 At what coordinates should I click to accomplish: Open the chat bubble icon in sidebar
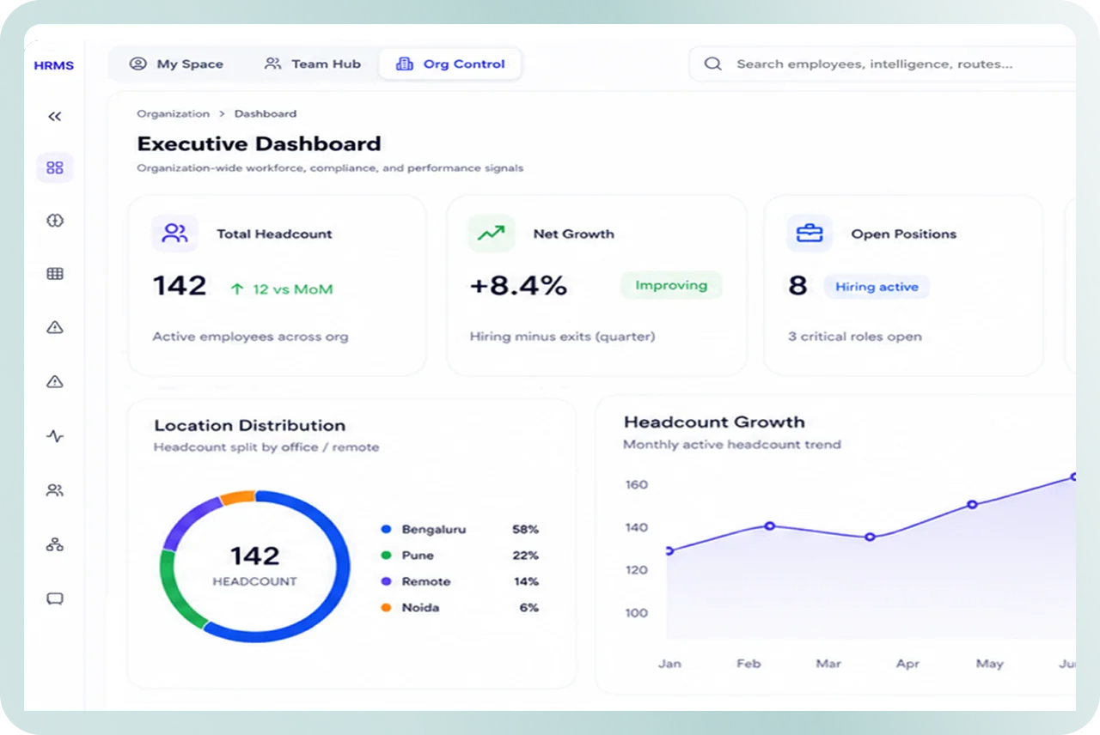point(55,598)
